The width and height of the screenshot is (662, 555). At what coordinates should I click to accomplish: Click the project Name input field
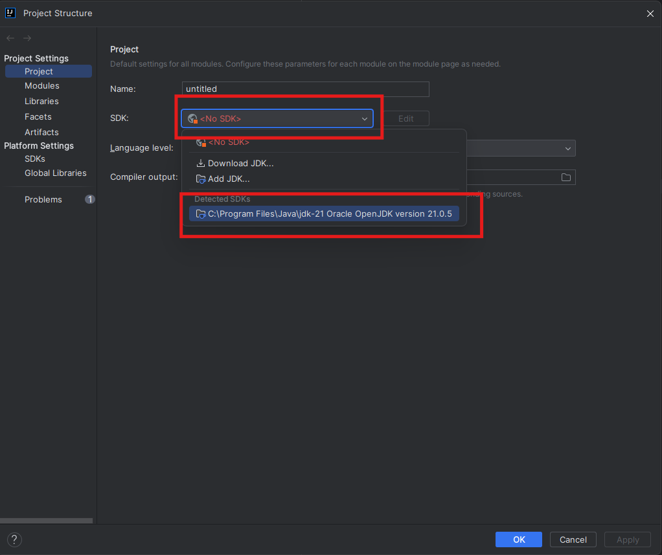pos(305,89)
